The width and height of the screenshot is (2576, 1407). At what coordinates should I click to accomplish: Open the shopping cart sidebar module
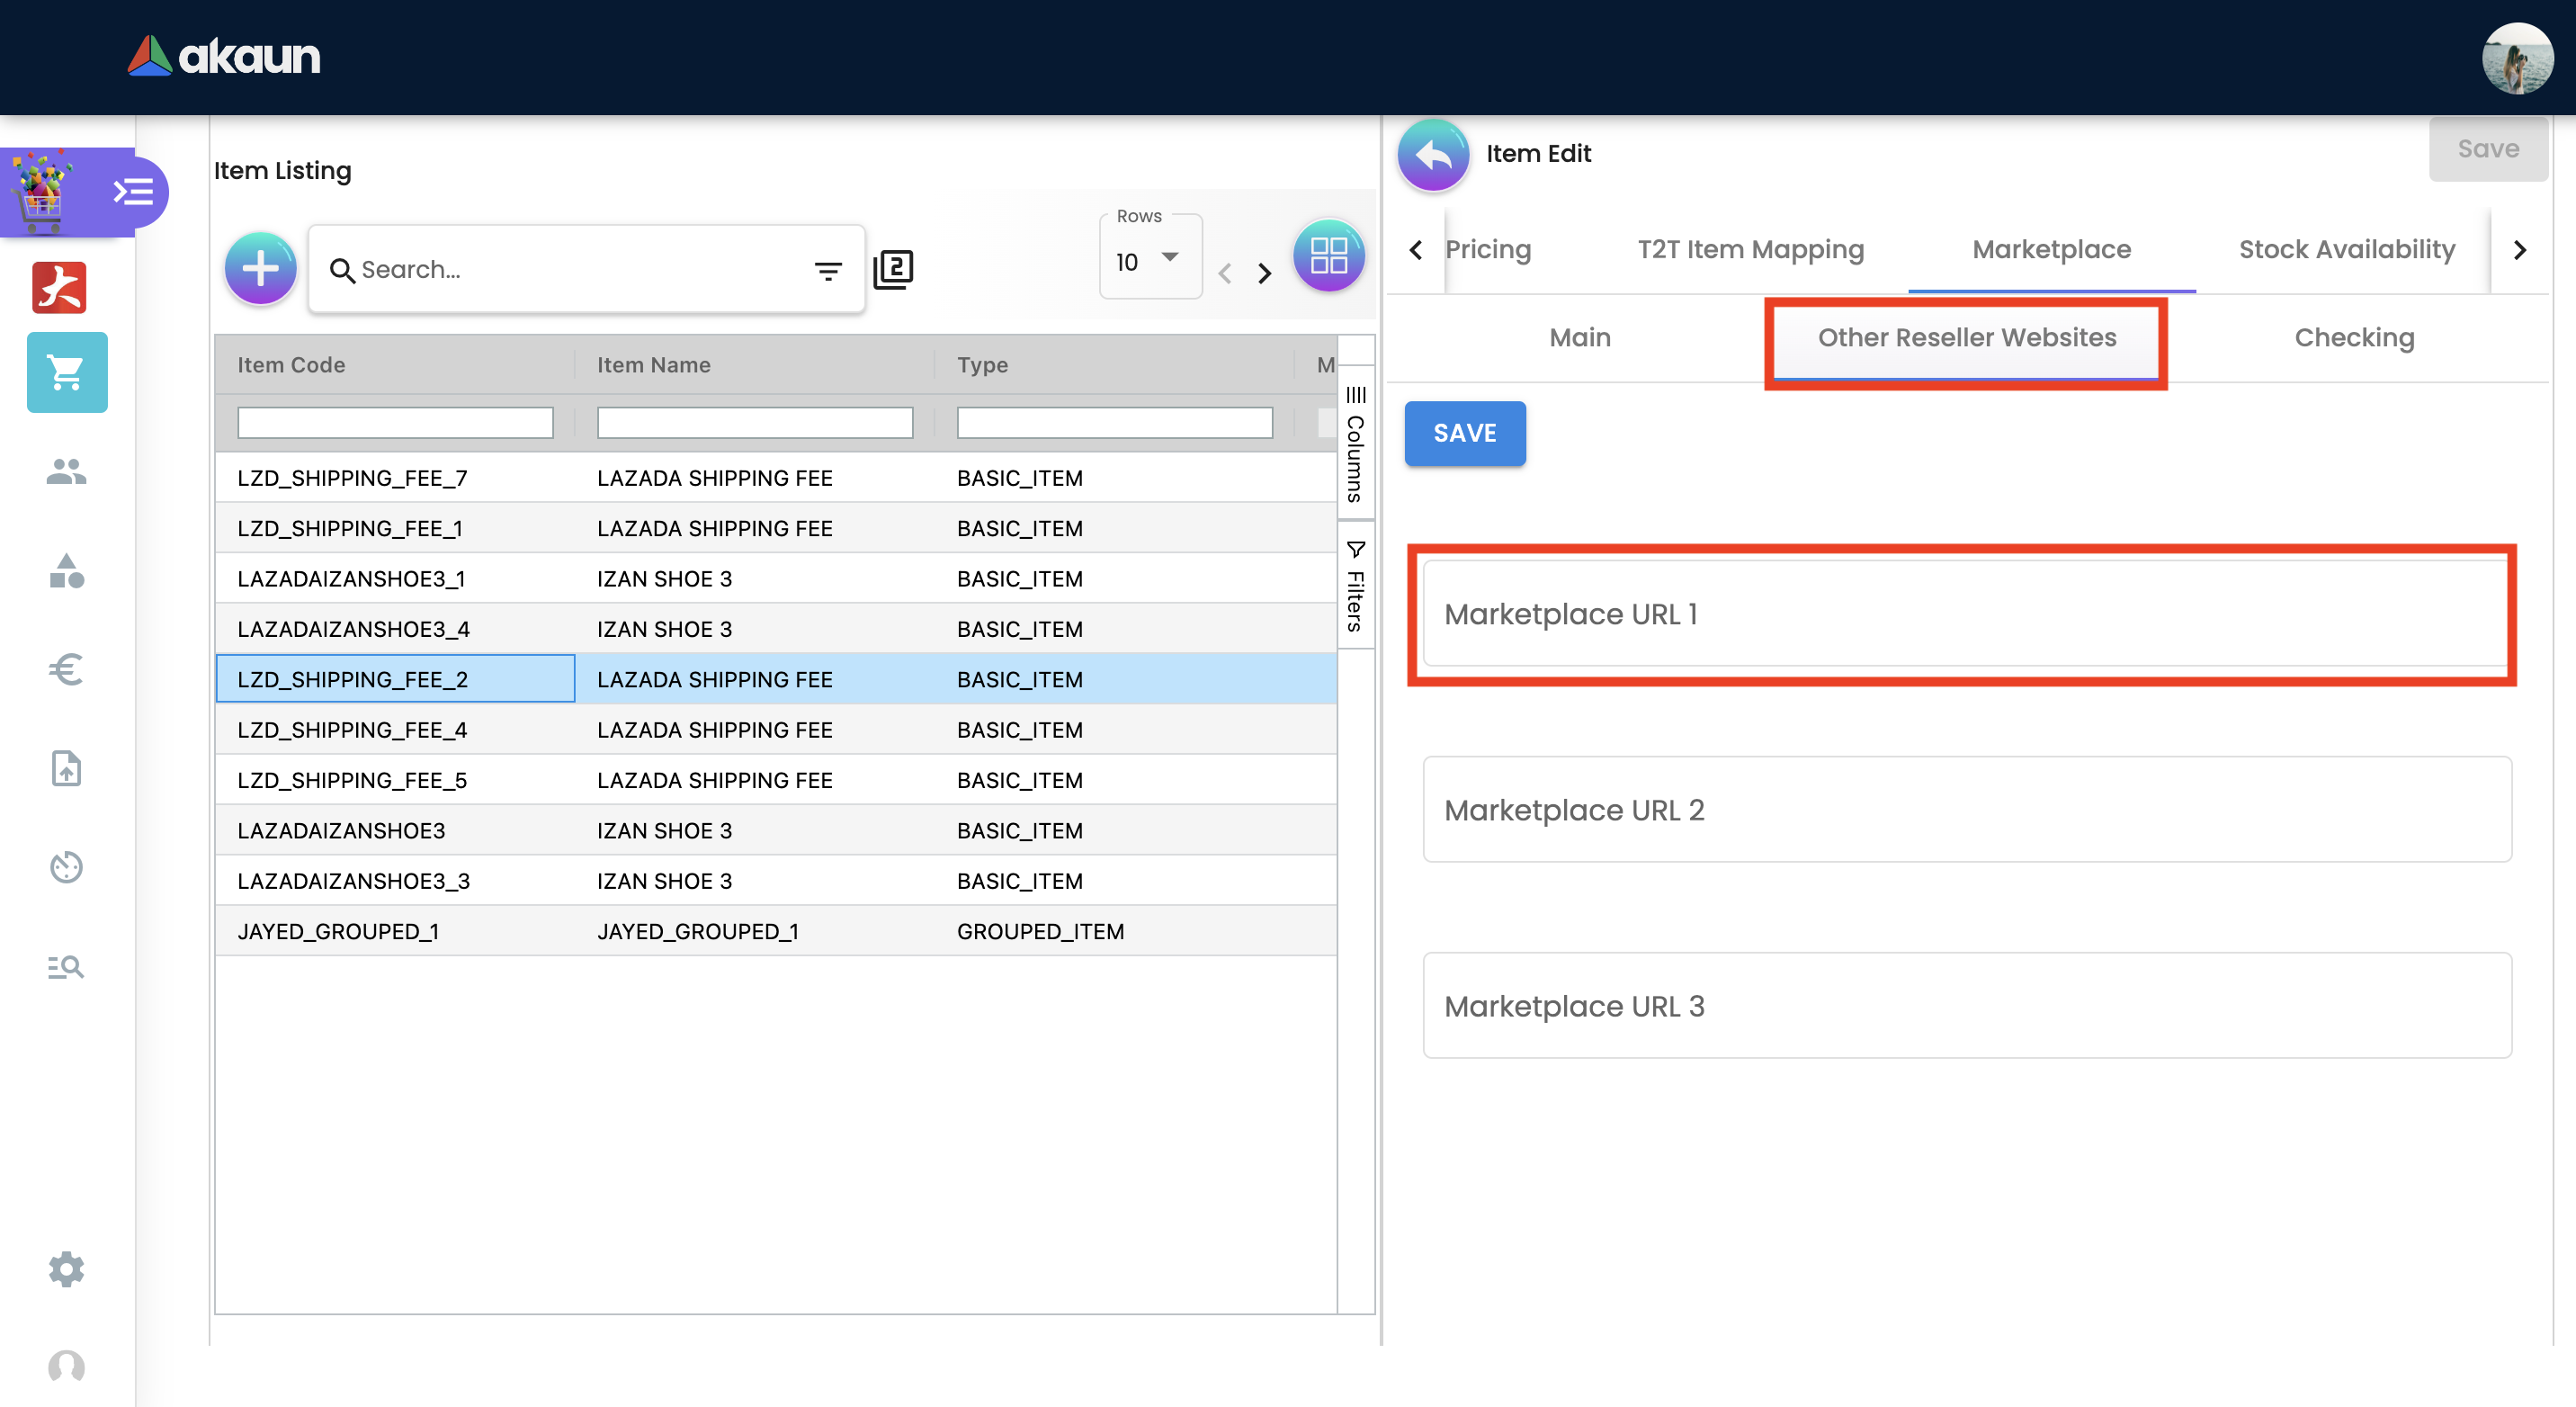point(67,372)
